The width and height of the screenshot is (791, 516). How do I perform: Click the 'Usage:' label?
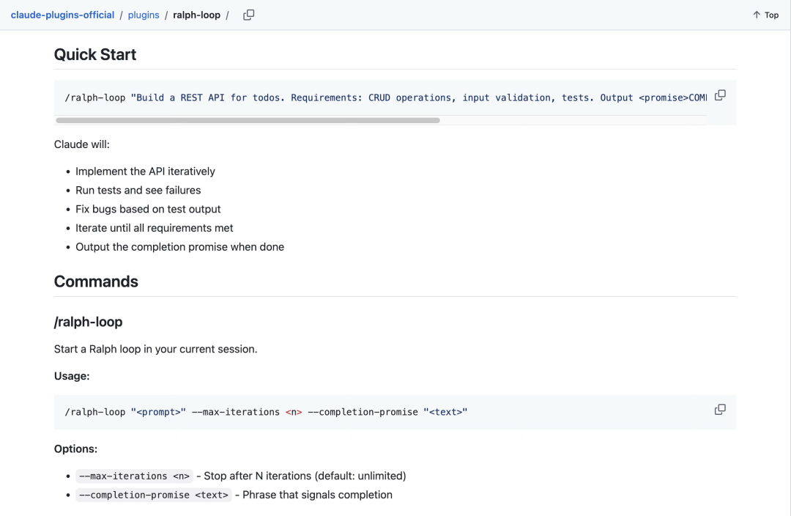pos(72,376)
